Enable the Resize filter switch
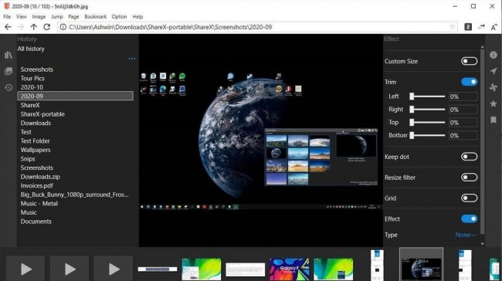Screen dimensions: 502x281 tap(469, 178)
